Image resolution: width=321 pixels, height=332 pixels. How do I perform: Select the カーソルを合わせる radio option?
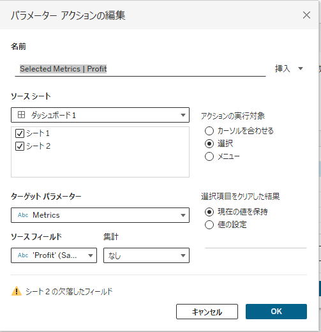(x=209, y=131)
